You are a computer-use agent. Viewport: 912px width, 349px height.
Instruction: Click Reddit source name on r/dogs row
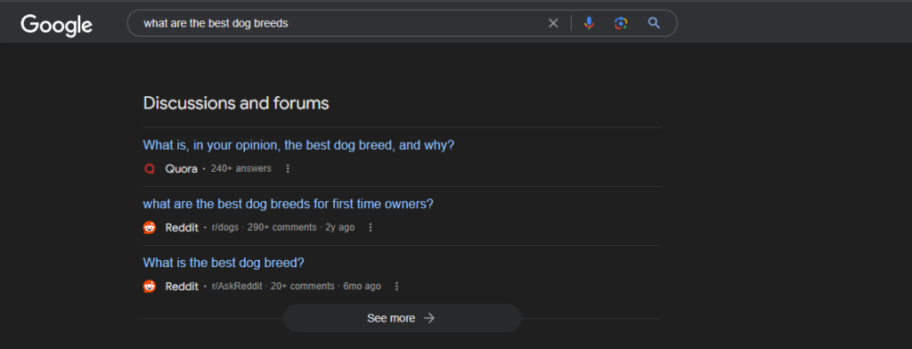point(182,227)
